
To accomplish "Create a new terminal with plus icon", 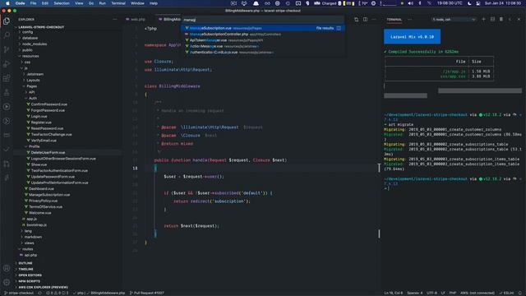I will pos(483,20).
